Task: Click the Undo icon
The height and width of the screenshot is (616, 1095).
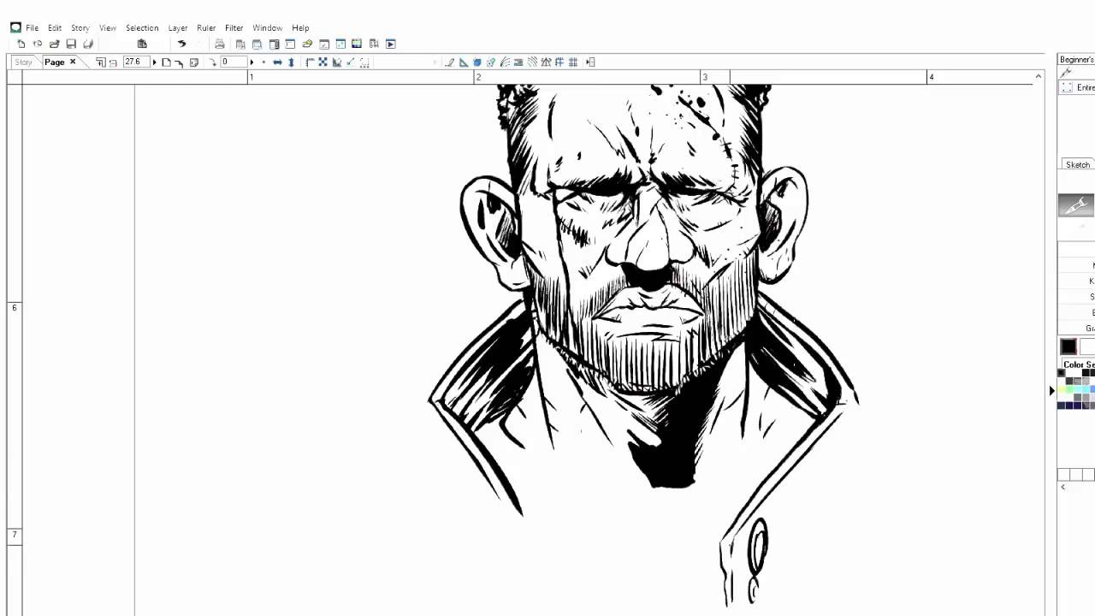Action: point(182,44)
